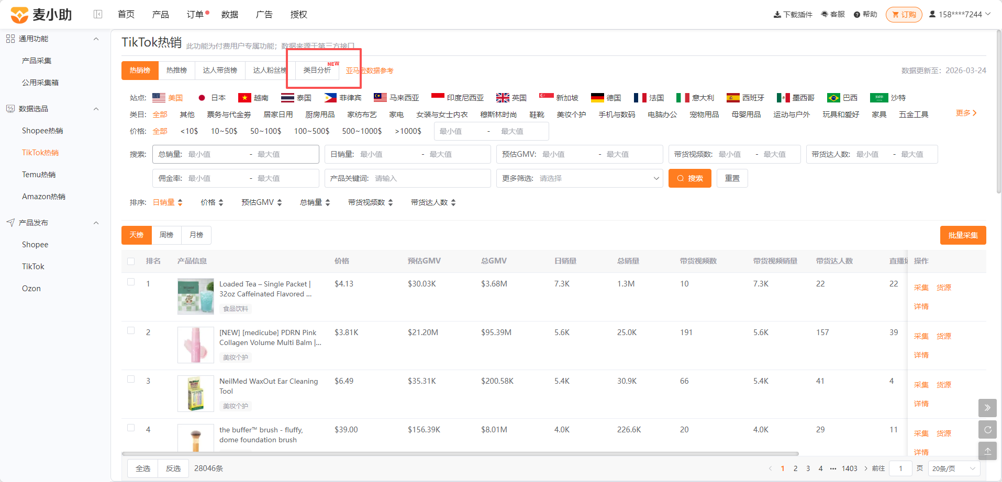Open 客服 customer service icon
This screenshot has width=1002, height=482.
pos(825,14)
